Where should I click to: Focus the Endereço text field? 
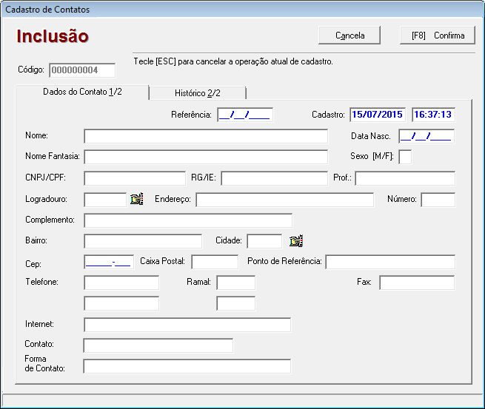tap(284, 200)
